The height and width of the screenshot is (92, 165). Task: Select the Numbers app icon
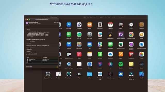pos(100,54)
